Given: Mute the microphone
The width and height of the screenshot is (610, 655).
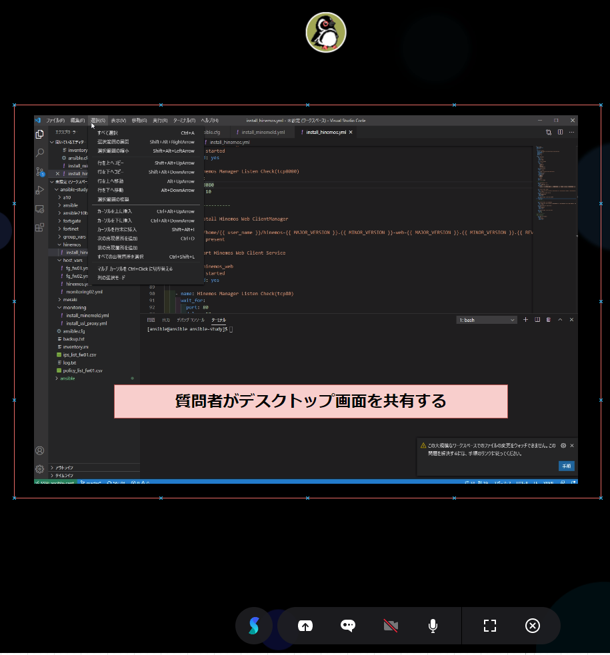Looking at the screenshot, I should (433, 626).
